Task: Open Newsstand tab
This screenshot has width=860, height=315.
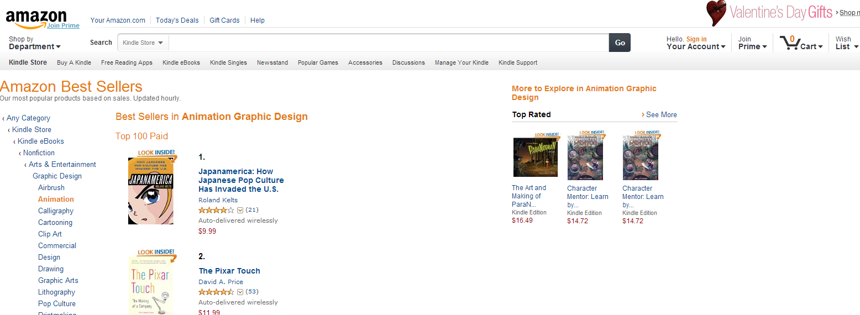Action: click(x=272, y=62)
